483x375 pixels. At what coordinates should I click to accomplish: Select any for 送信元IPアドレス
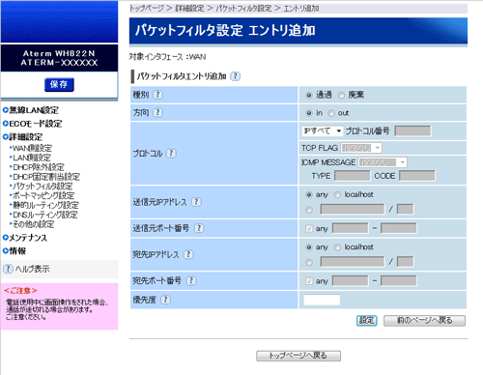coord(309,194)
